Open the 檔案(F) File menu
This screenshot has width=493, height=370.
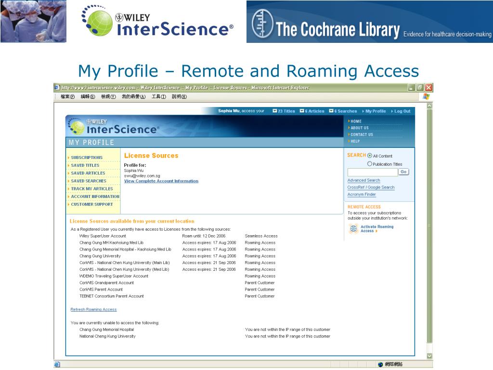[x=67, y=96]
